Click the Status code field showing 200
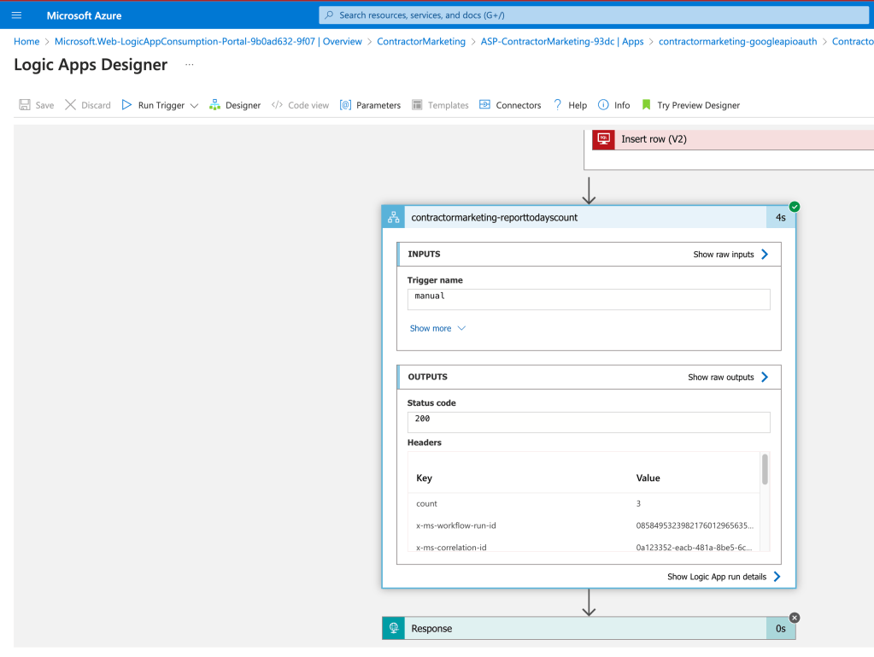 (x=589, y=422)
